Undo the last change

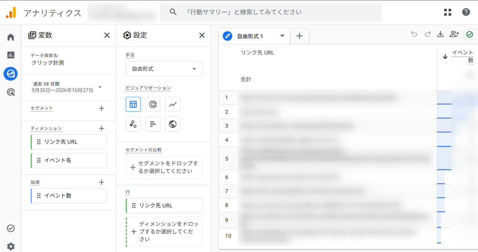coord(414,34)
